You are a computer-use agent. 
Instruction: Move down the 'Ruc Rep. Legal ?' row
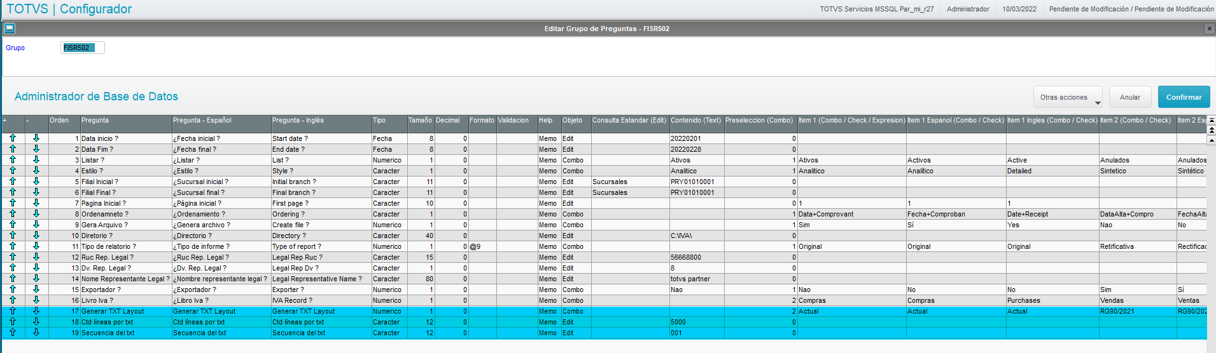[x=36, y=256]
